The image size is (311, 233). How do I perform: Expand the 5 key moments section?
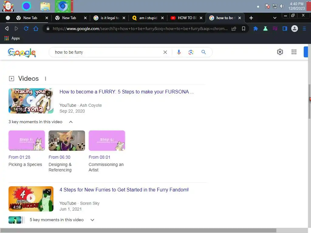[92, 220]
